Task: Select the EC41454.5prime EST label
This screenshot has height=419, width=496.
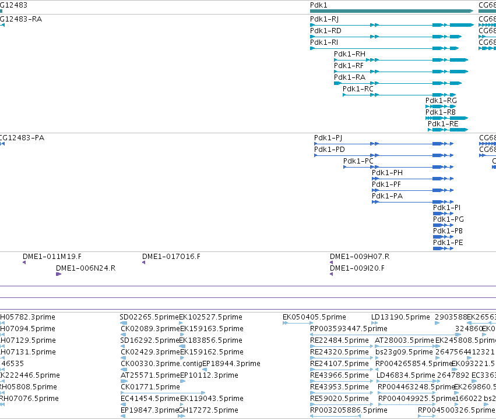Action: click(x=150, y=399)
